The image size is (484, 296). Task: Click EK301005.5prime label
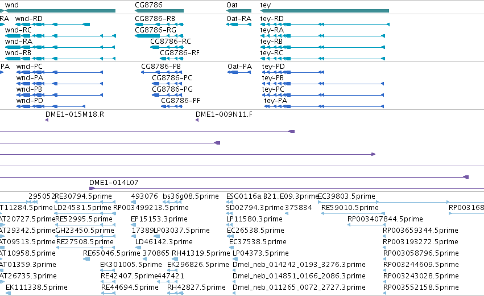[131, 265]
